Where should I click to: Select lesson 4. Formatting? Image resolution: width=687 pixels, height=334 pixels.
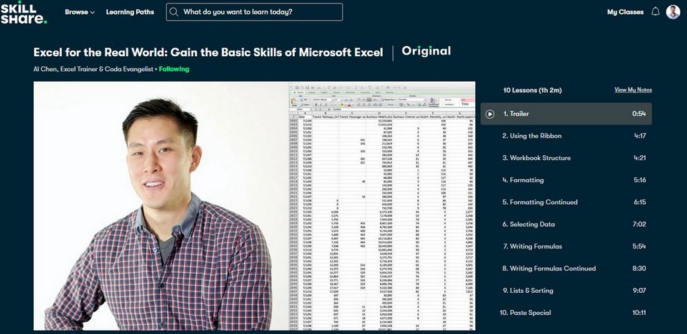coord(566,180)
